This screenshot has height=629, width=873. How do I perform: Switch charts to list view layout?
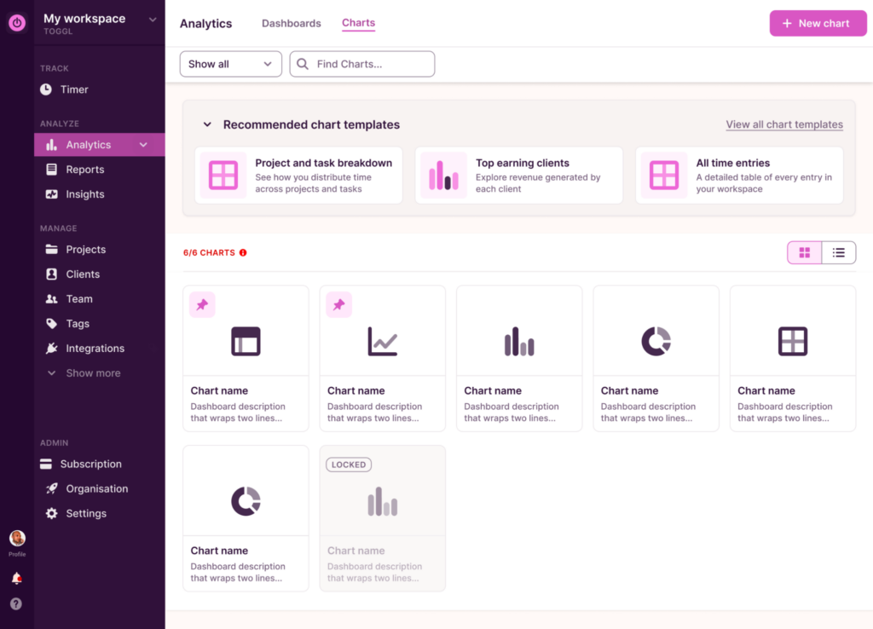pyautogui.click(x=838, y=252)
